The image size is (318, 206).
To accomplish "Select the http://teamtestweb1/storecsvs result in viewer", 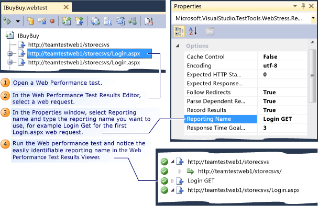I will [228, 162].
